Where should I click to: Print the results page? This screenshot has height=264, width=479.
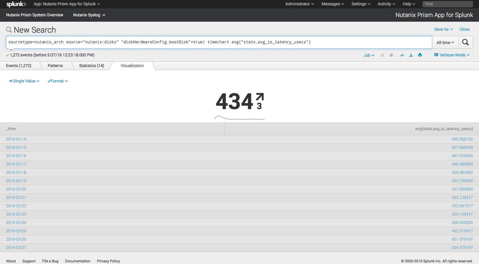click(420, 55)
